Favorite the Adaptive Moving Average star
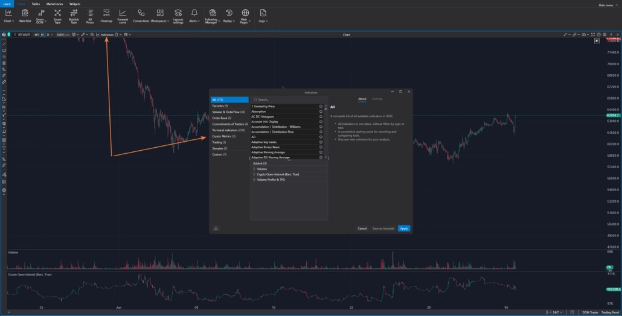Image resolution: width=622 pixels, height=316 pixels. click(x=321, y=152)
